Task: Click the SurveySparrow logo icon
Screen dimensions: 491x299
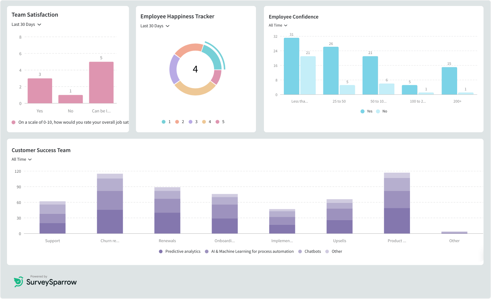Action: [x=19, y=281]
